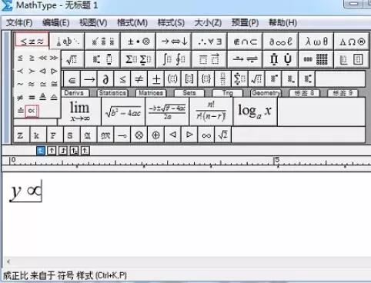371x283 pixels.
Task: Insert summation with limits from small bar
Action: (x=239, y=79)
